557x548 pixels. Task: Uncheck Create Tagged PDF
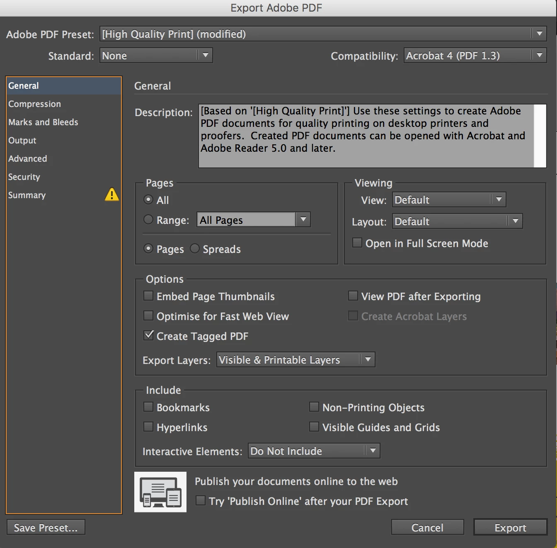(x=148, y=335)
